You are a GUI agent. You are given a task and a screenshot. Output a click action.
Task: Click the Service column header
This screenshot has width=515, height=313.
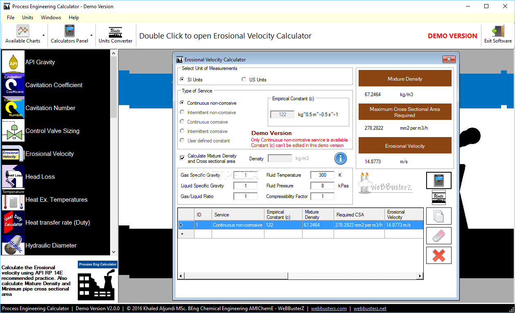coord(238,214)
